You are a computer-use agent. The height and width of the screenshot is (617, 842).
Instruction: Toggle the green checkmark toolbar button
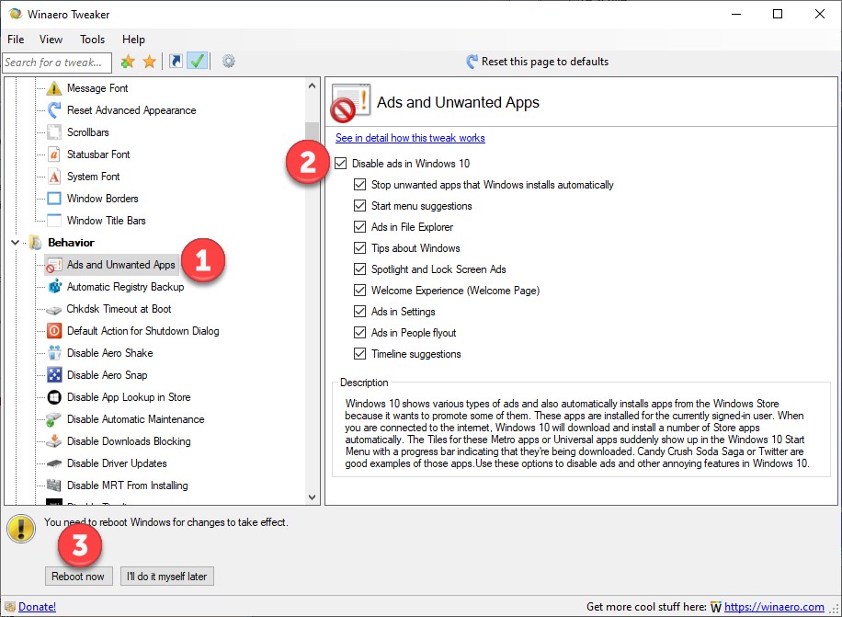click(x=197, y=62)
